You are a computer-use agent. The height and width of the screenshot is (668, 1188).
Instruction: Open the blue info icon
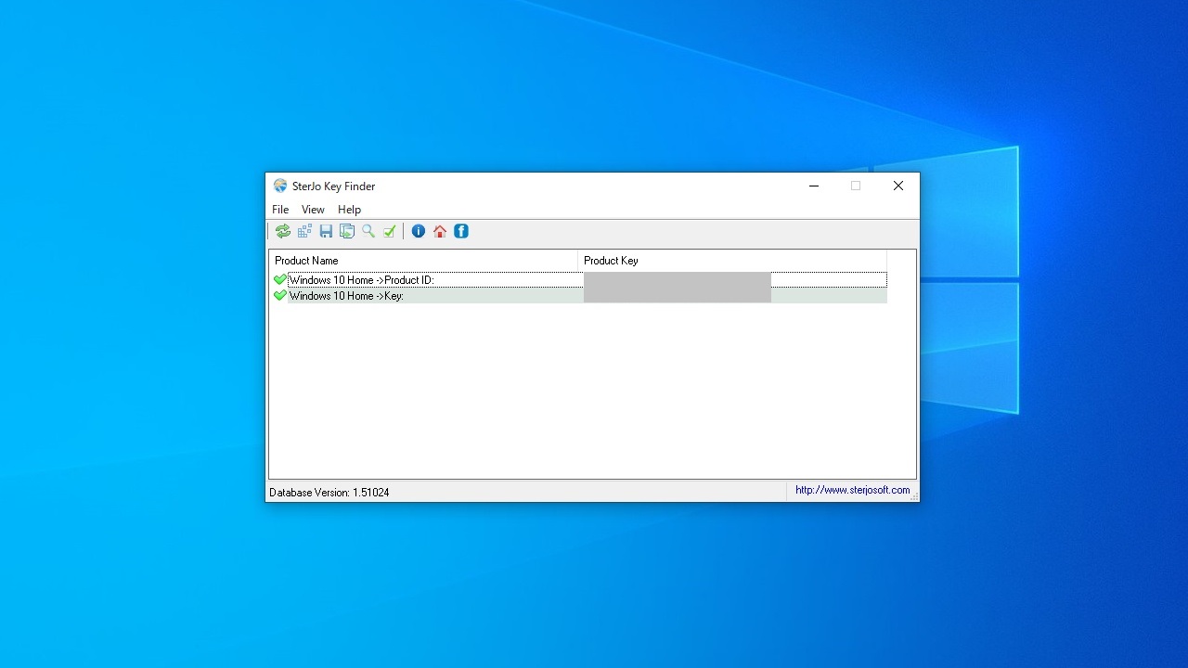coord(419,231)
